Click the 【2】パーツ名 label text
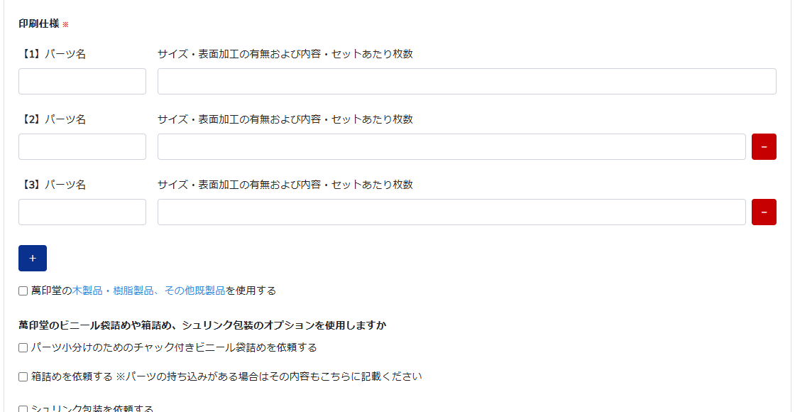Screen dimensions: 795x412 tap(53, 119)
